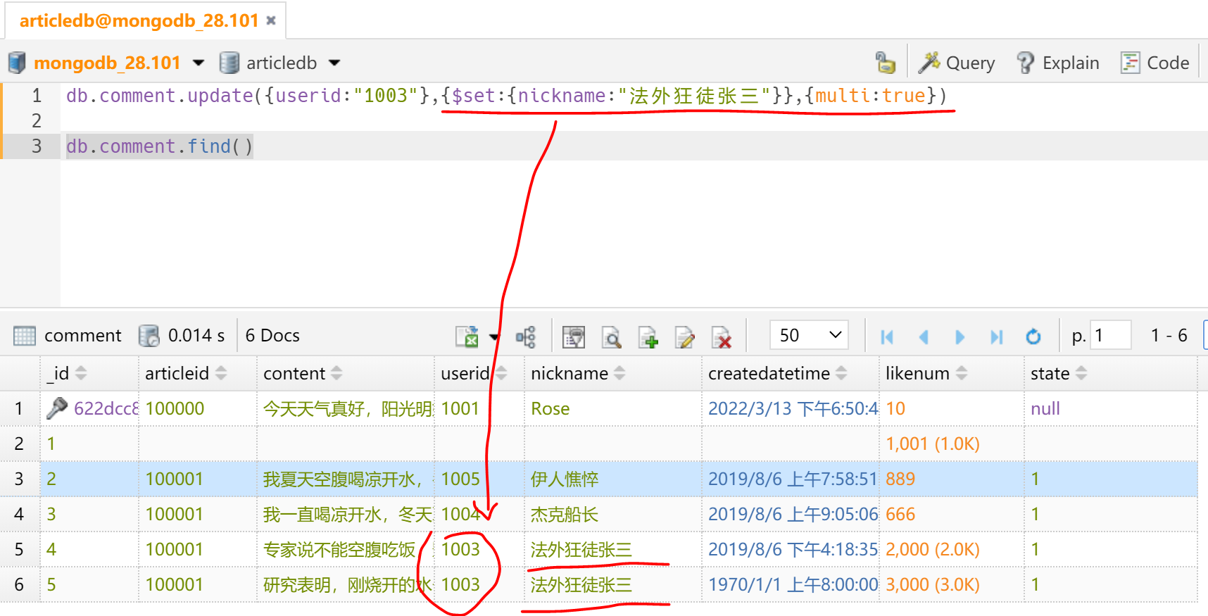Click the page number input field
Image resolution: width=1208 pixels, height=616 pixels.
[x=1109, y=335]
